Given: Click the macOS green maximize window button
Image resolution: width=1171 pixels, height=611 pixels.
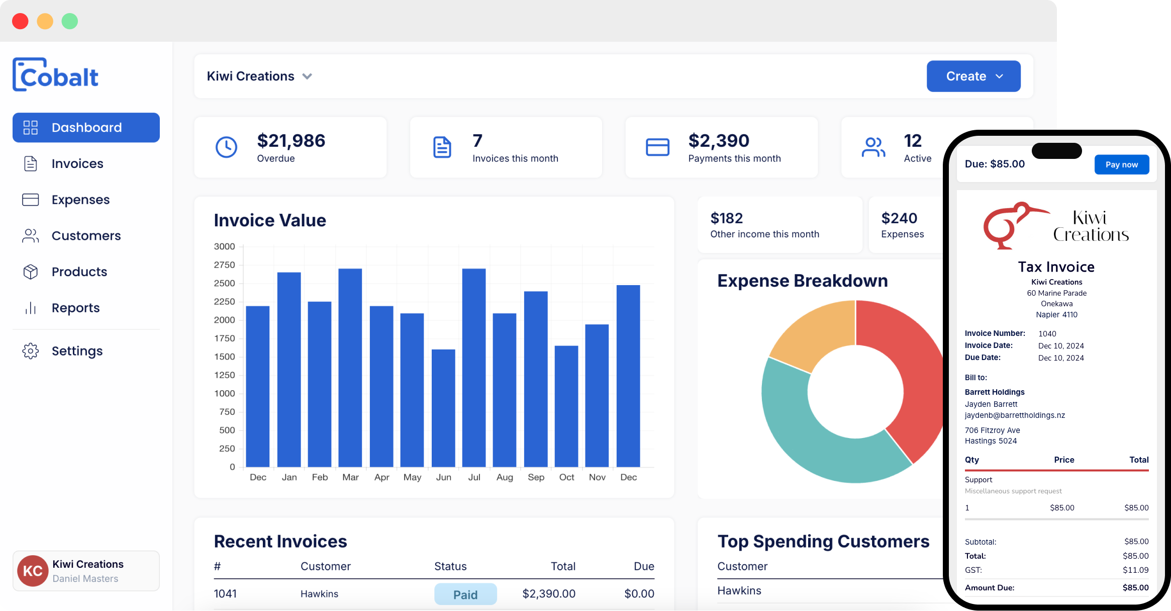Looking at the screenshot, I should (x=70, y=21).
